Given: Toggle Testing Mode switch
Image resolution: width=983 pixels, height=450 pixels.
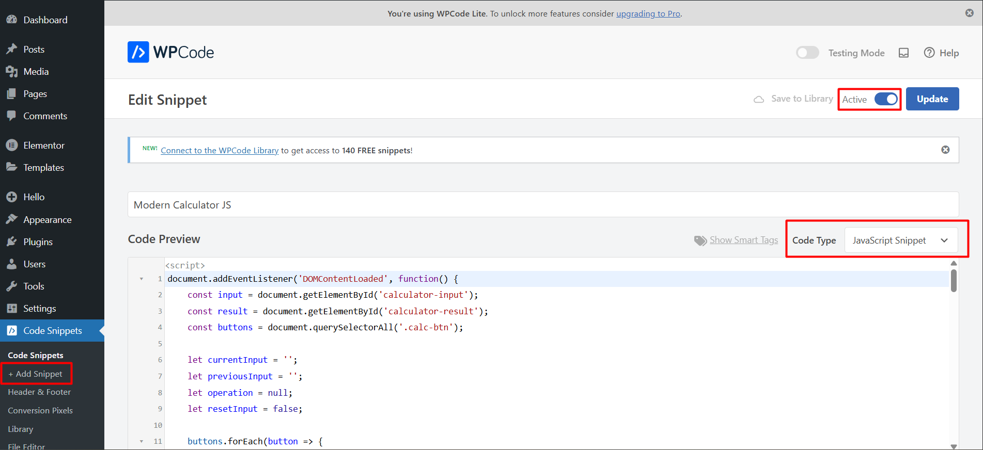Looking at the screenshot, I should click(x=807, y=53).
